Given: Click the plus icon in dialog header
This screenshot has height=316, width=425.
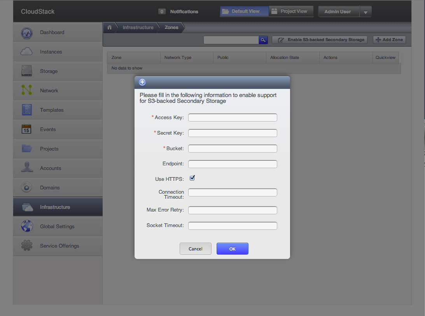Looking at the screenshot, I should [142, 82].
